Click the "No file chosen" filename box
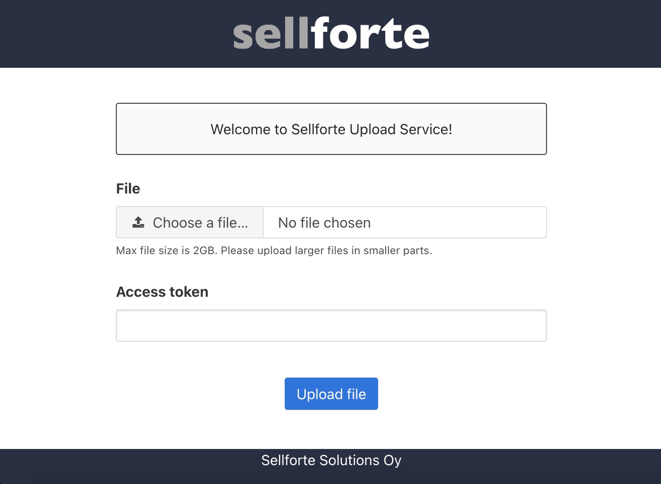The width and height of the screenshot is (661, 484). [x=405, y=222]
